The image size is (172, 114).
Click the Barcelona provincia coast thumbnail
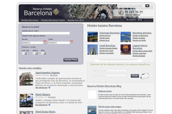(126, 37)
